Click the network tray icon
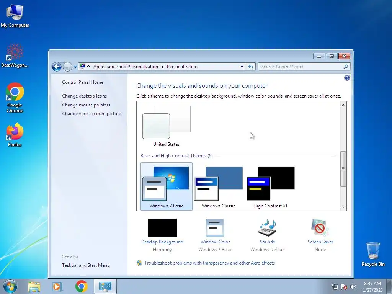 point(335,287)
